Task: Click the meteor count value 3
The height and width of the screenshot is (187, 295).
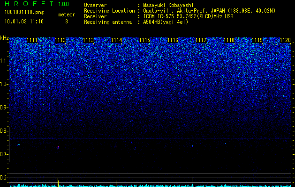Action: [x=67, y=22]
